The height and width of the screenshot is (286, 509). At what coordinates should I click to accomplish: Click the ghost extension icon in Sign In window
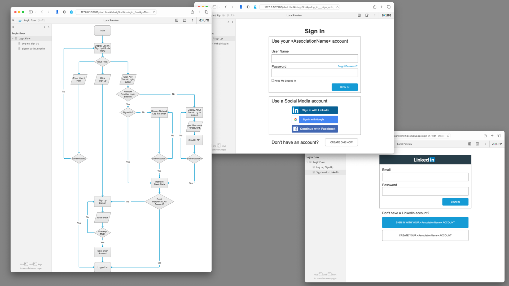(x=255, y=7)
